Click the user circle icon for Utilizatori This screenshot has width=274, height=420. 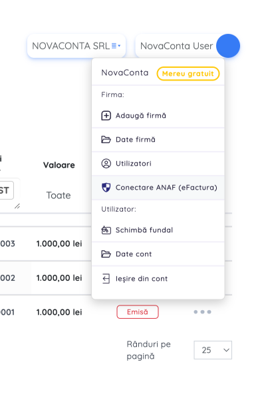[x=106, y=163]
